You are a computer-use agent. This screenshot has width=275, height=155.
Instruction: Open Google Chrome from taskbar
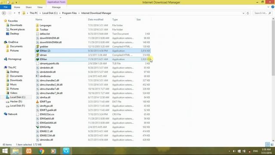41,151
